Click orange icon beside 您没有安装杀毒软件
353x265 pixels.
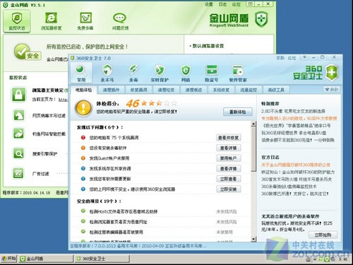coord(83,148)
